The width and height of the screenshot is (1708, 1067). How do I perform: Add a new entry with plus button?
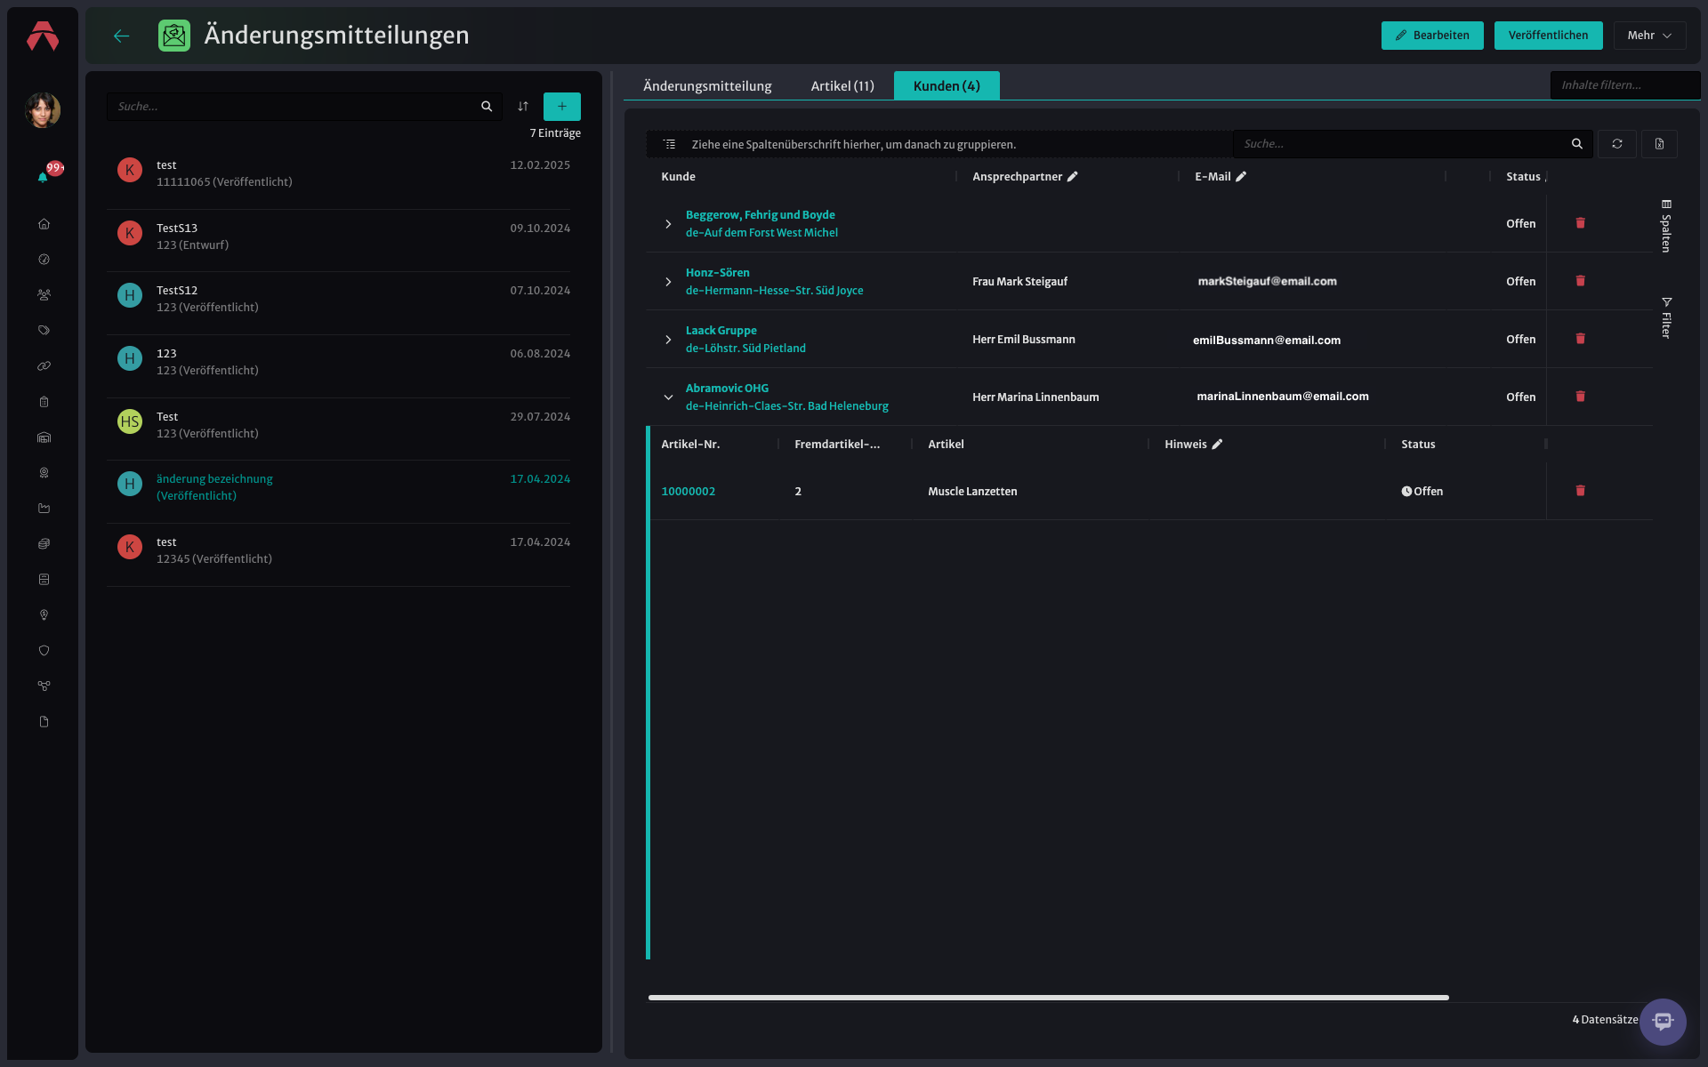[562, 107]
